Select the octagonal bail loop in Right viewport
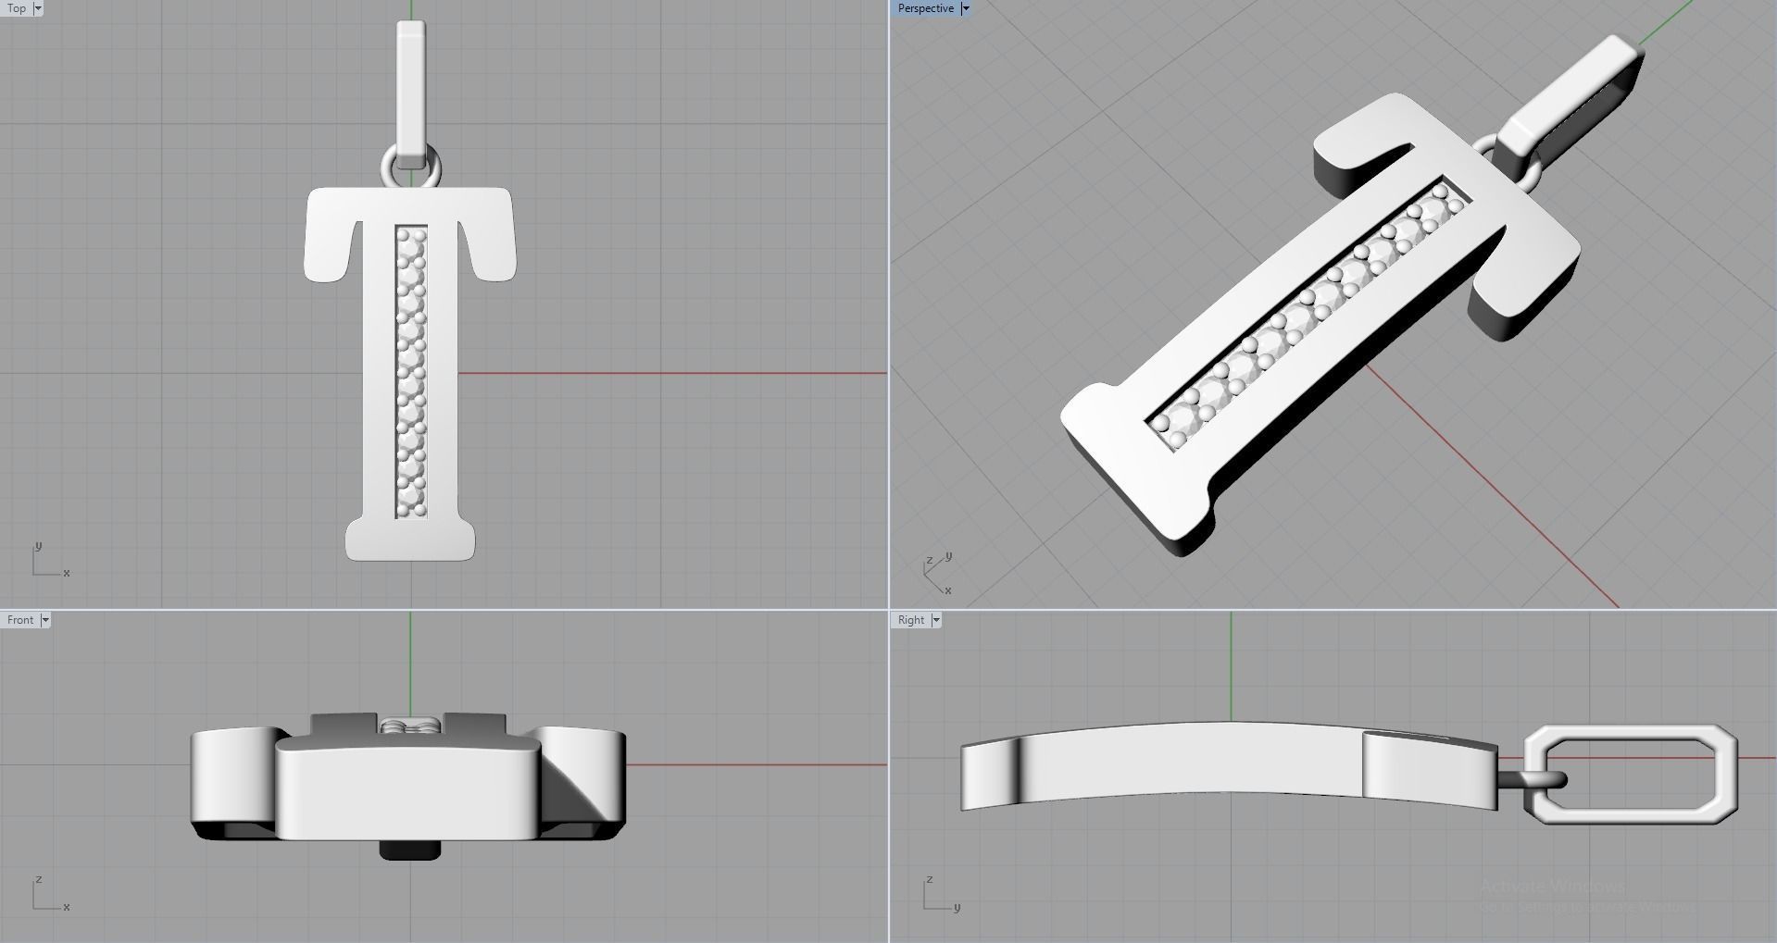 [1631, 775]
